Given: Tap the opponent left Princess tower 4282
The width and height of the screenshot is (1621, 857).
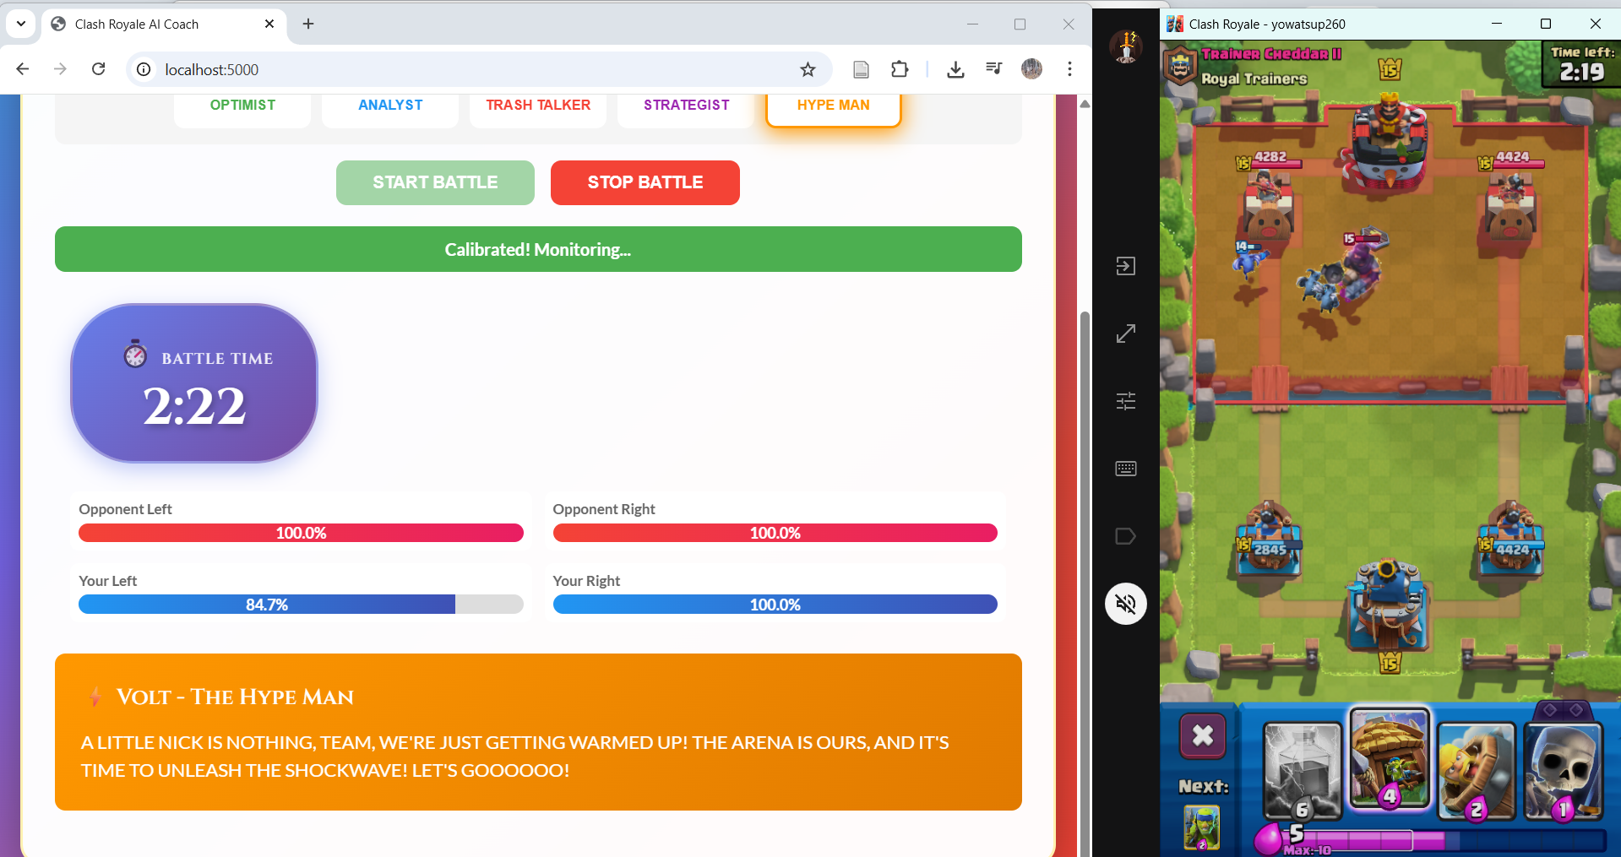Looking at the screenshot, I should coord(1268,203).
